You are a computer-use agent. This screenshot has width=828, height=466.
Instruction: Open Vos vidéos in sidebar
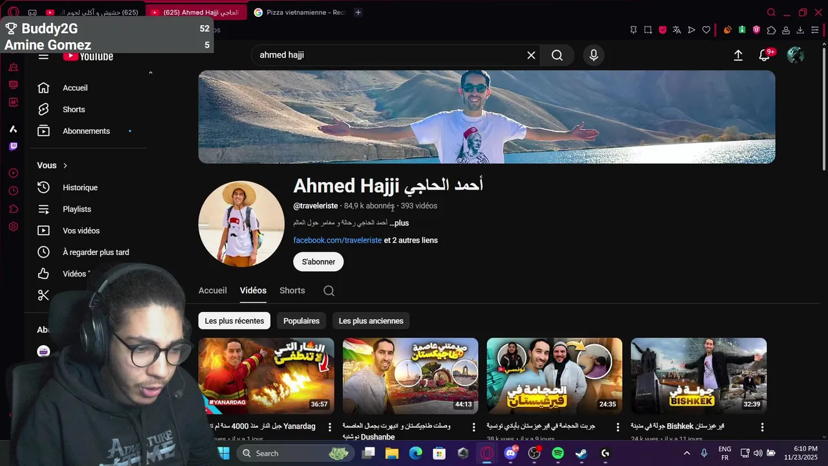click(87, 230)
